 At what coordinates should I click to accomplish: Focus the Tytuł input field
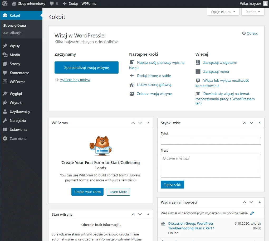coord(211,141)
